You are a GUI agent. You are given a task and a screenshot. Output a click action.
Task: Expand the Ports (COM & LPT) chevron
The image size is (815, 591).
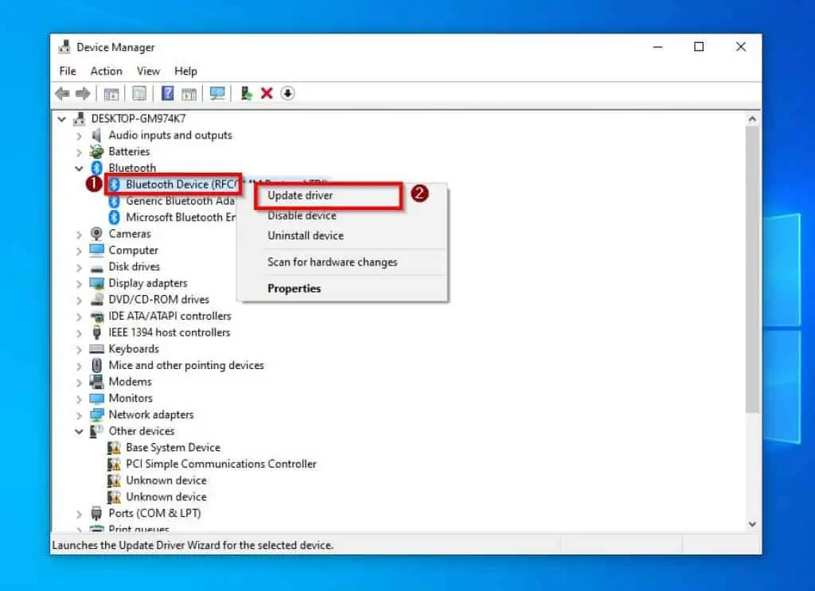click(x=79, y=514)
